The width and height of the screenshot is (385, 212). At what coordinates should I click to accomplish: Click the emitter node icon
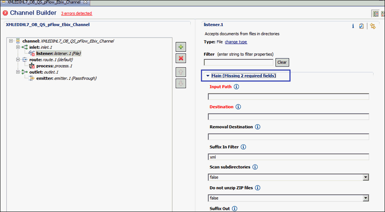pyautogui.click(x=32, y=78)
